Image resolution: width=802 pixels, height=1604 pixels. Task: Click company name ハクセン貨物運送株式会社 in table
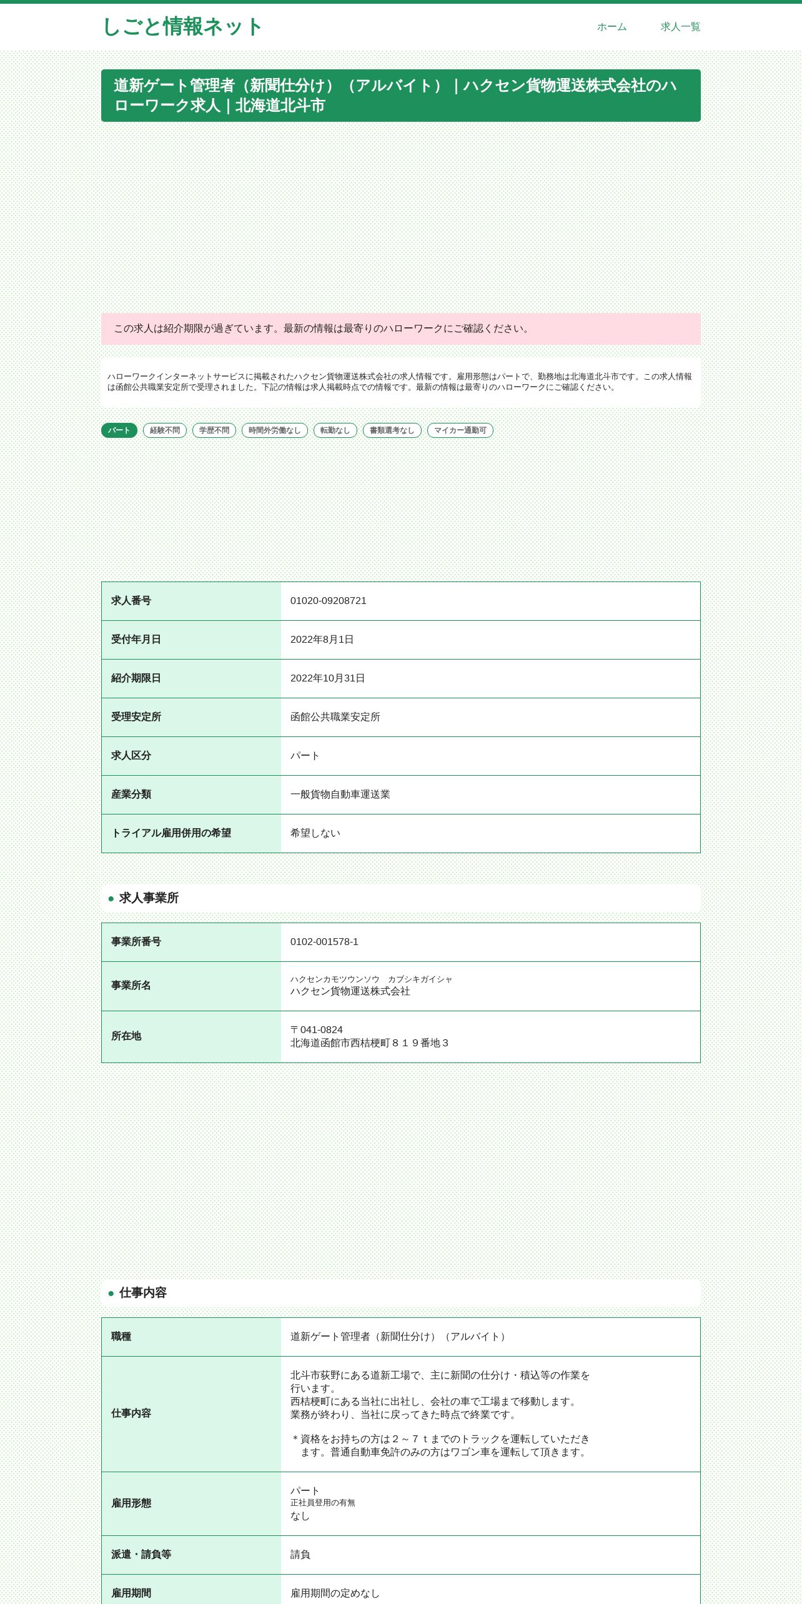coord(350,991)
